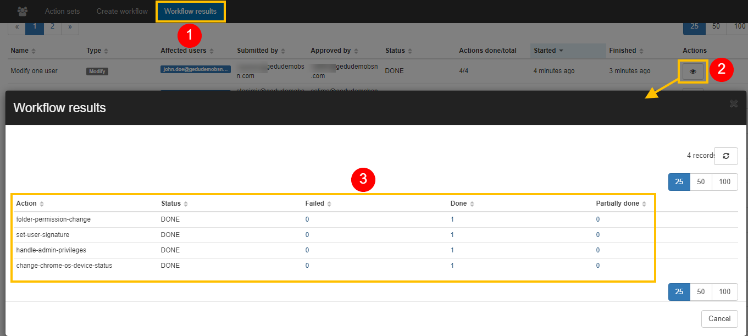
Task: Sort background table by Type
Action: [x=97, y=51]
